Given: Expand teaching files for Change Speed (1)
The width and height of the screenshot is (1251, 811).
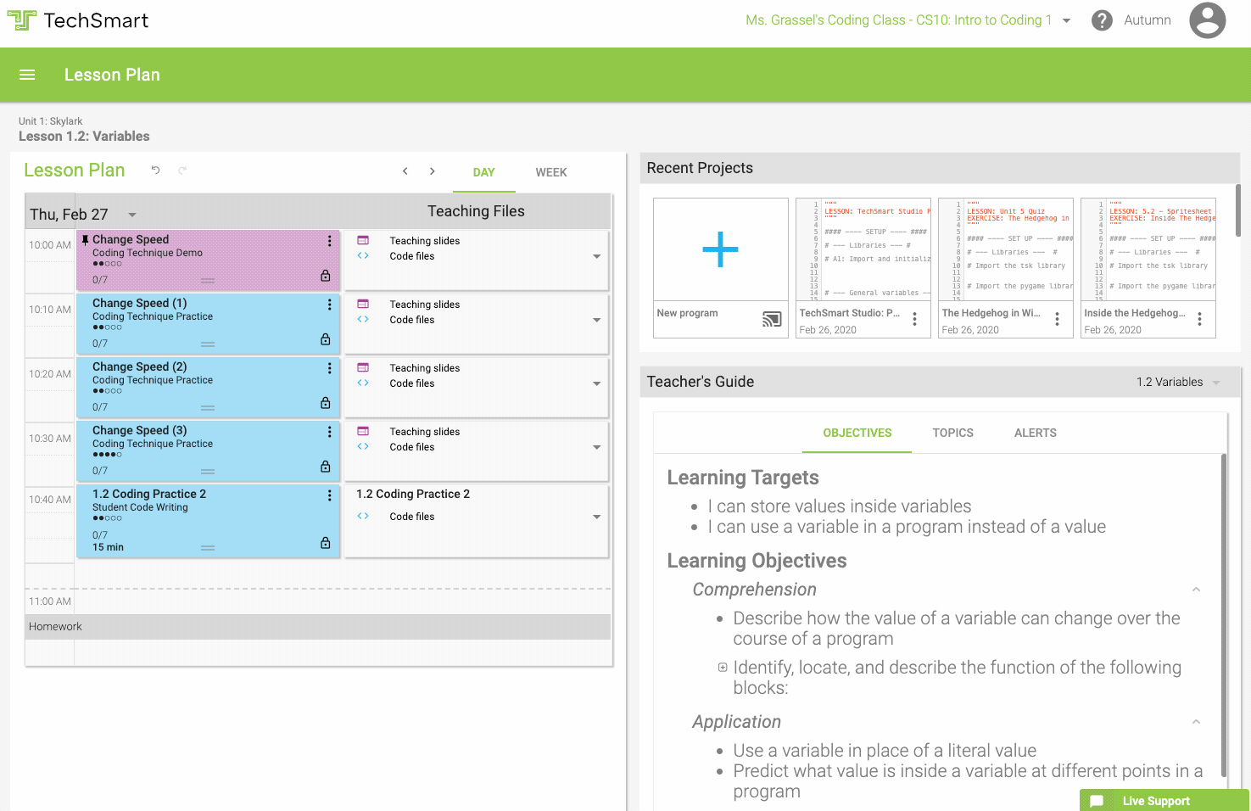Looking at the screenshot, I should (596, 320).
